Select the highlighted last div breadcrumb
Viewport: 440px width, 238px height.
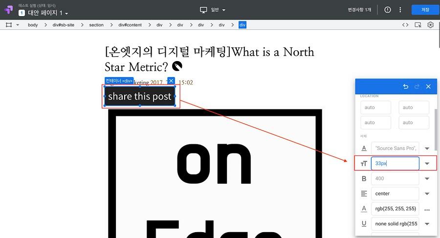pos(242,25)
